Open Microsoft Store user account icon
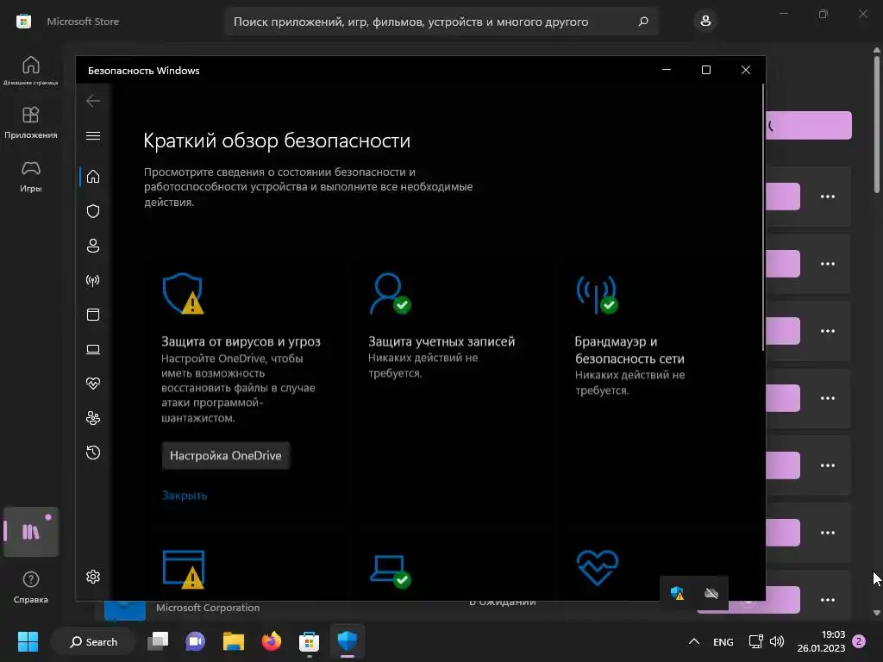 pos(705,22)
